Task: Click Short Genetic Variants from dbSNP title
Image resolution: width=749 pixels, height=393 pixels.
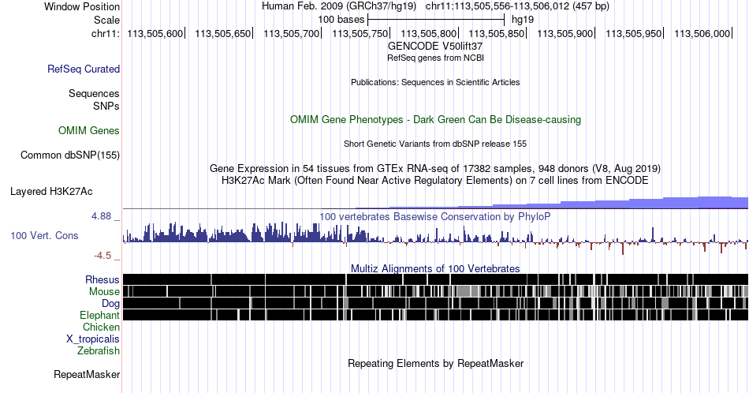Action: coord(435,144)
